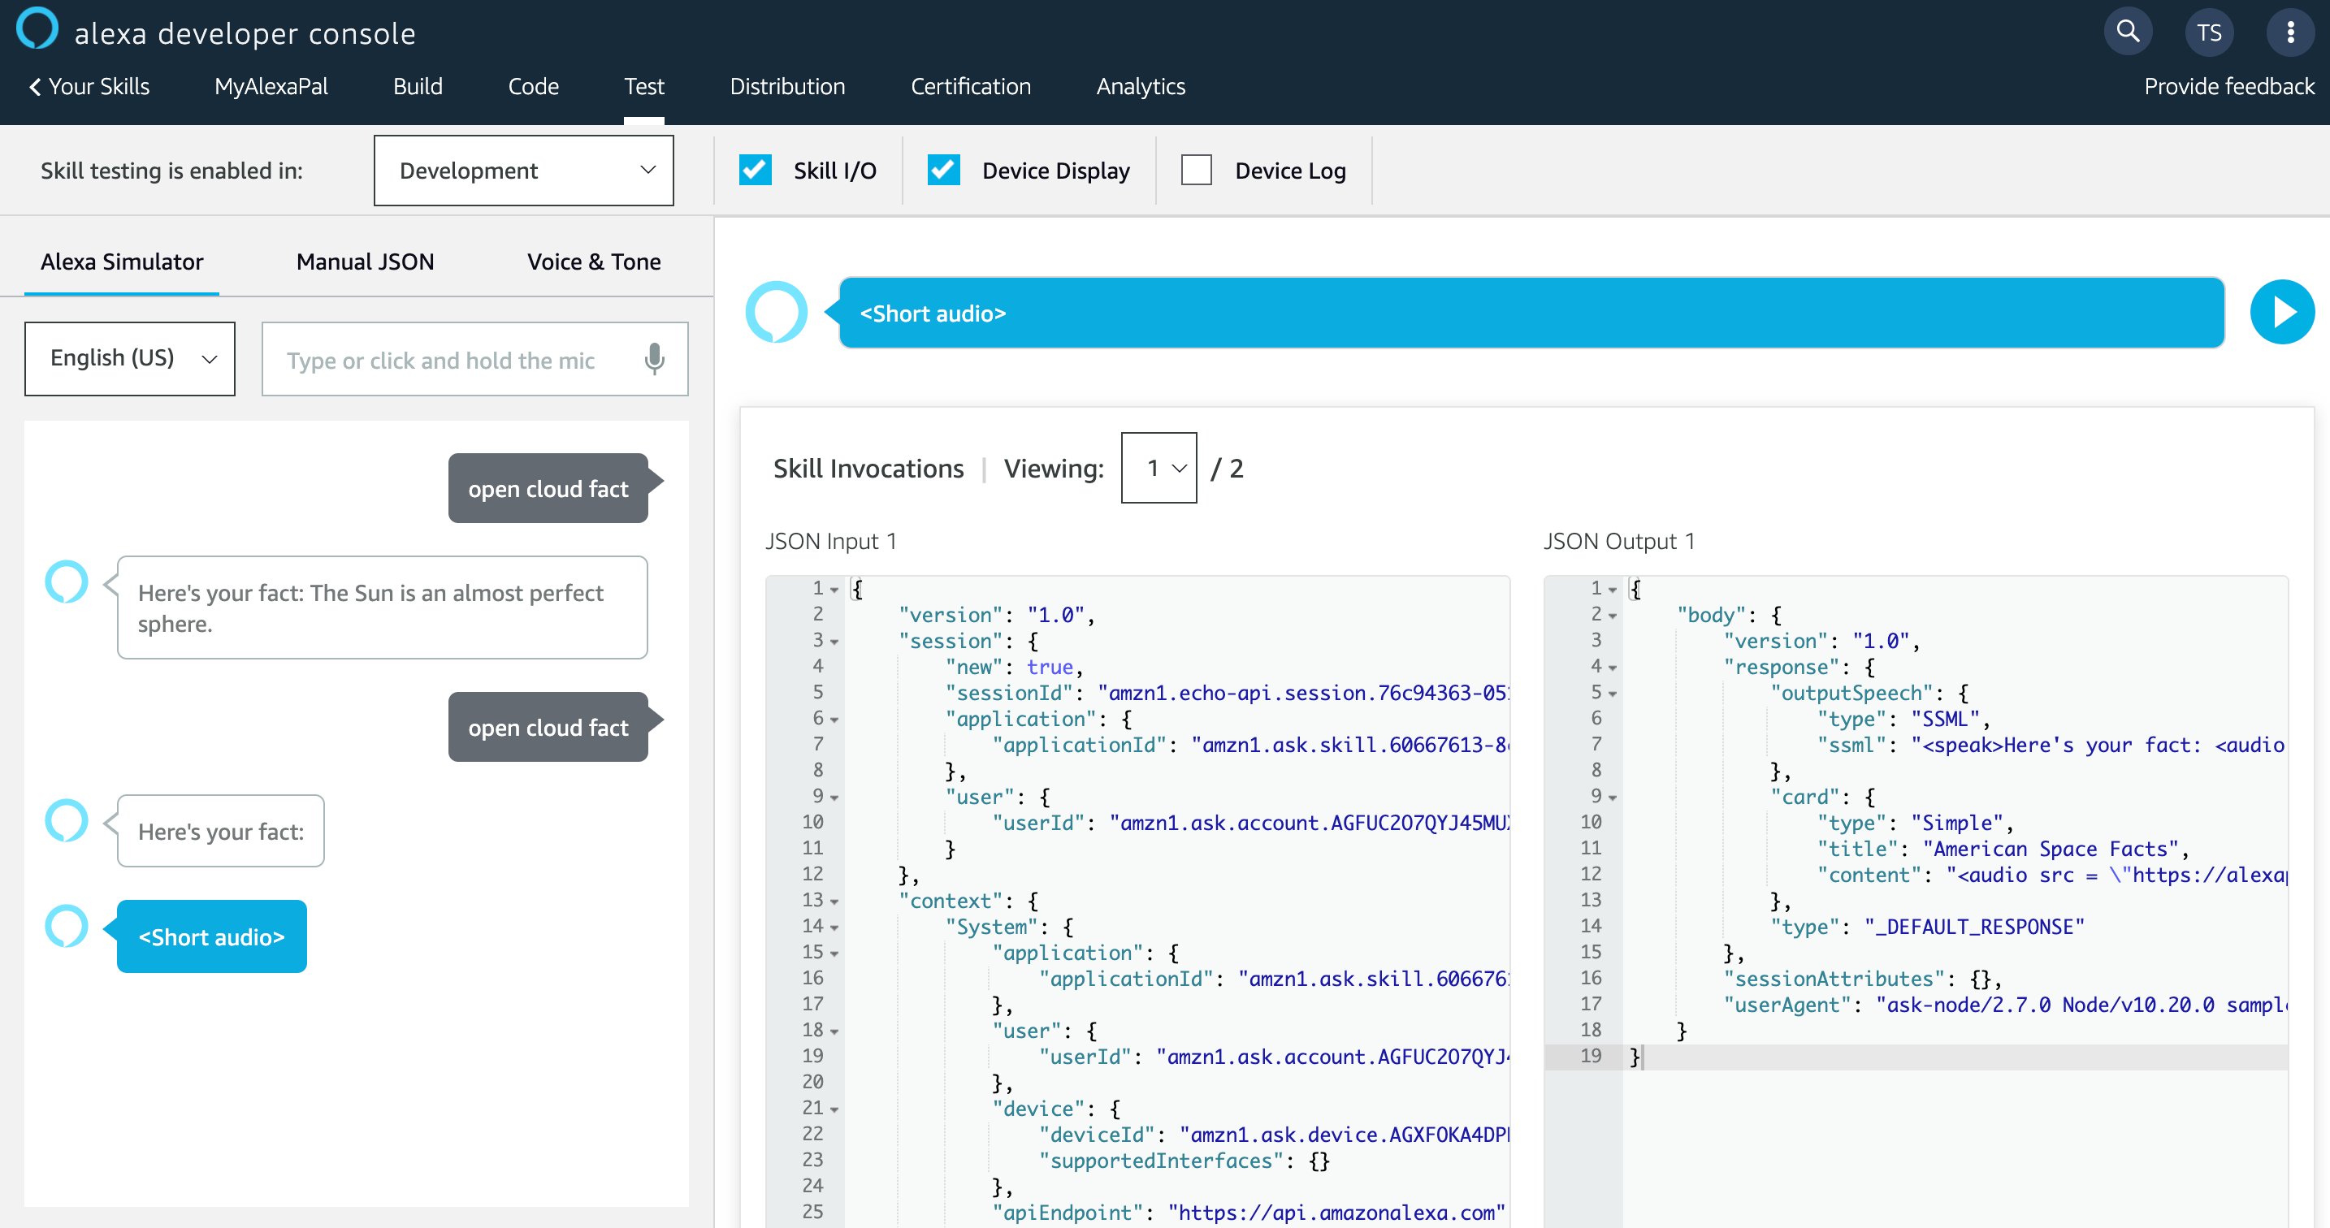Open the Analytics tab
The width and height of the screenshot is (2330, 1228).
coord(1141,87)
